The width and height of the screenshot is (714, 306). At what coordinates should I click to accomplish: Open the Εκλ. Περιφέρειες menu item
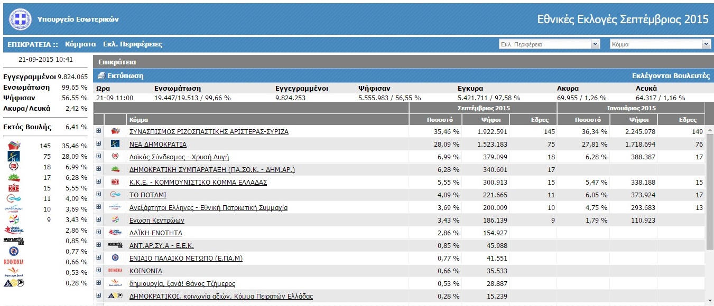(x=133, y=44)
